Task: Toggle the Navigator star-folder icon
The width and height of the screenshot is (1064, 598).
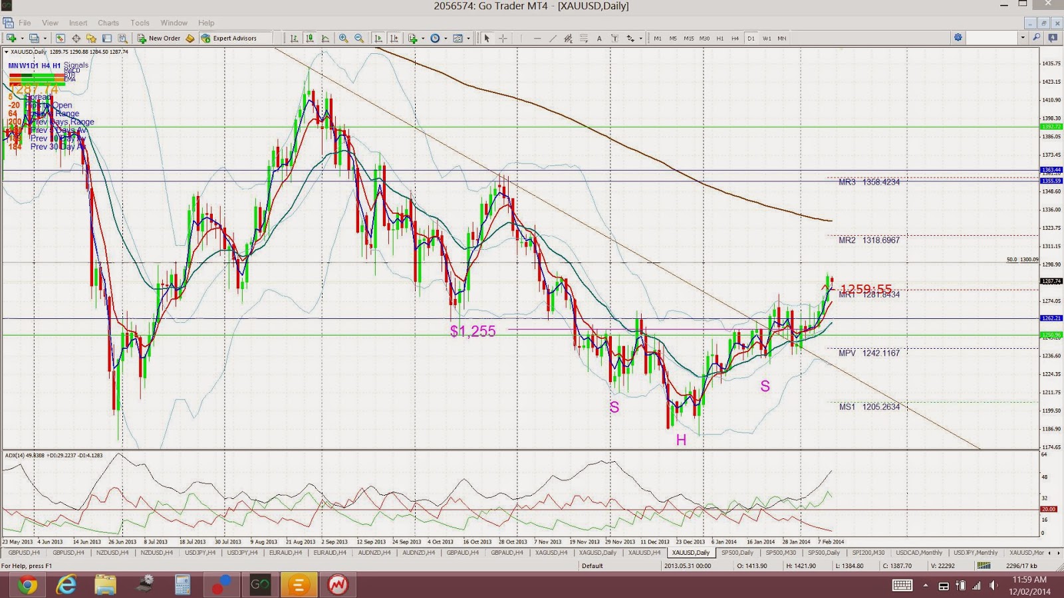Action: (91, 39)
